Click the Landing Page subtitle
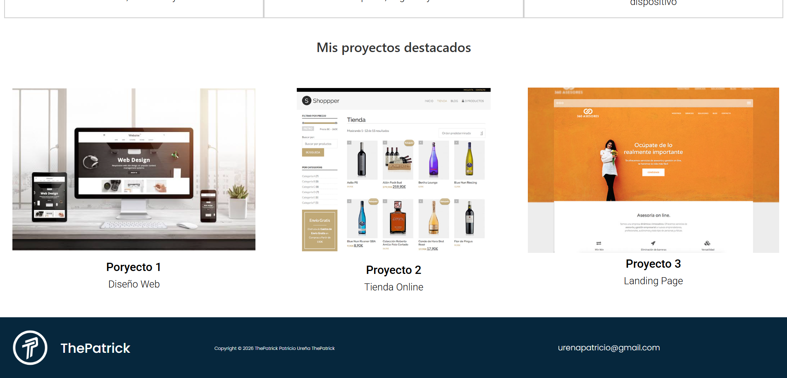 coord(653,281)
